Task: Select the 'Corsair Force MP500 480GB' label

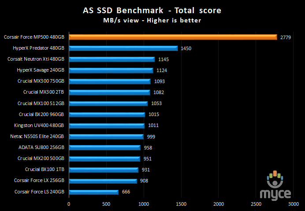Action: pyautogui.click(x=34, y=37)
